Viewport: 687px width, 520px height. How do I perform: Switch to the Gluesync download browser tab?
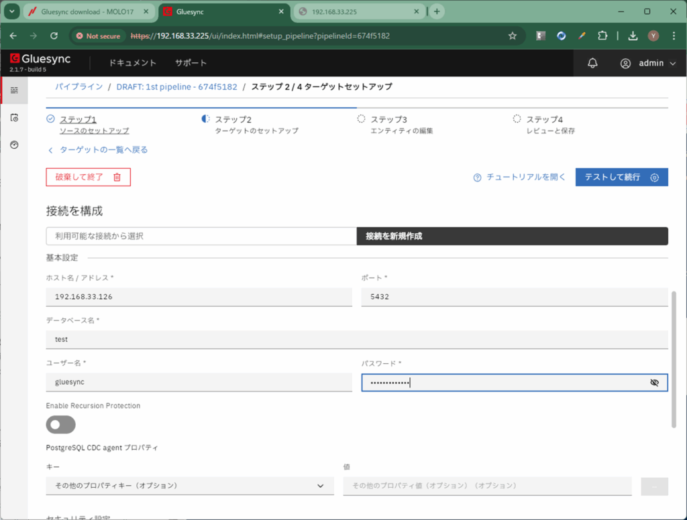pos(87,11)
